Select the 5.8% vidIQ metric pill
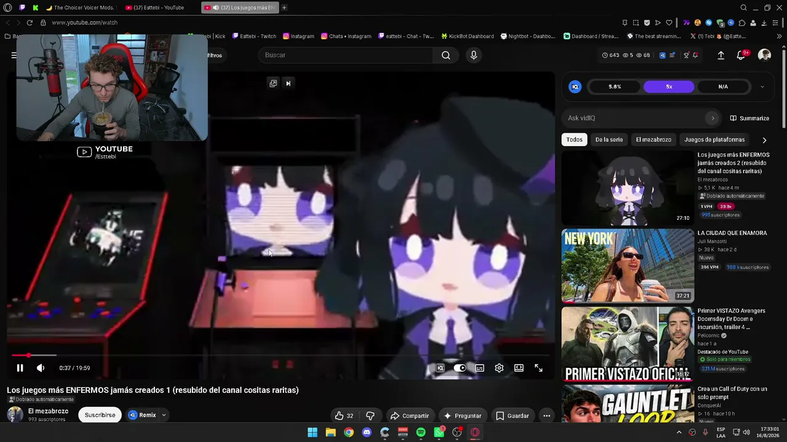The image size is (787, 442). [615, 87]
